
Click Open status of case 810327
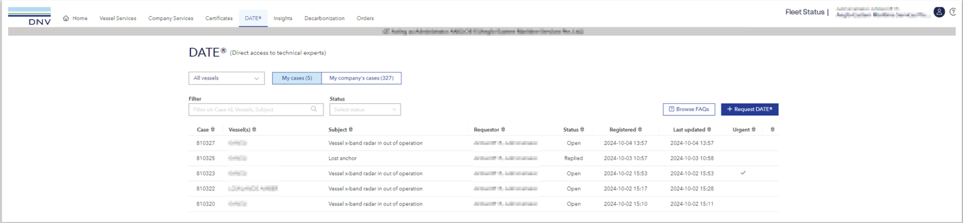[x=574, y=143]
